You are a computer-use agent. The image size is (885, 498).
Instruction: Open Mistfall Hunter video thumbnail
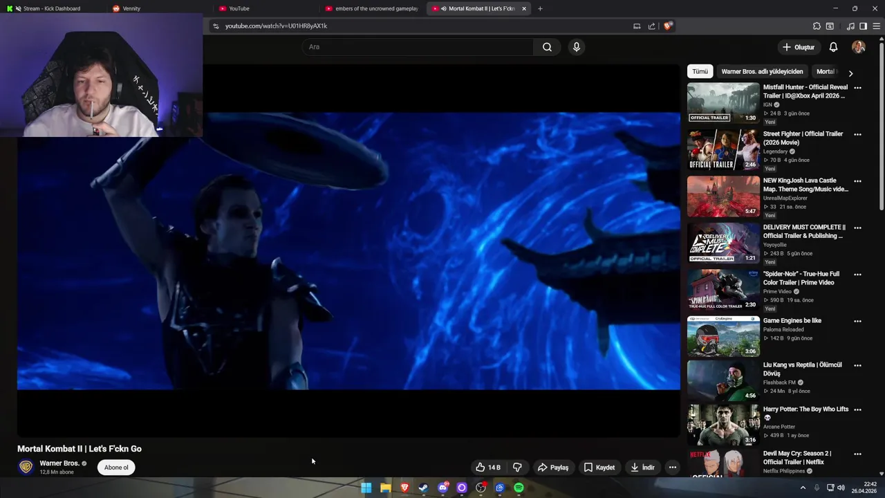[x=723, y=103]
